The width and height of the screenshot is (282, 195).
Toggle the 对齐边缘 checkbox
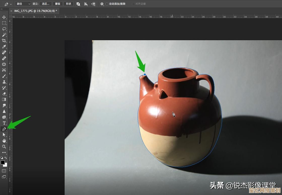[133, 4]
